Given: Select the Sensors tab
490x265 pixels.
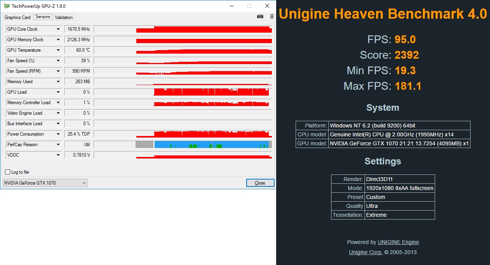Looking at the screenshot, I should click(x=42, y=17).
